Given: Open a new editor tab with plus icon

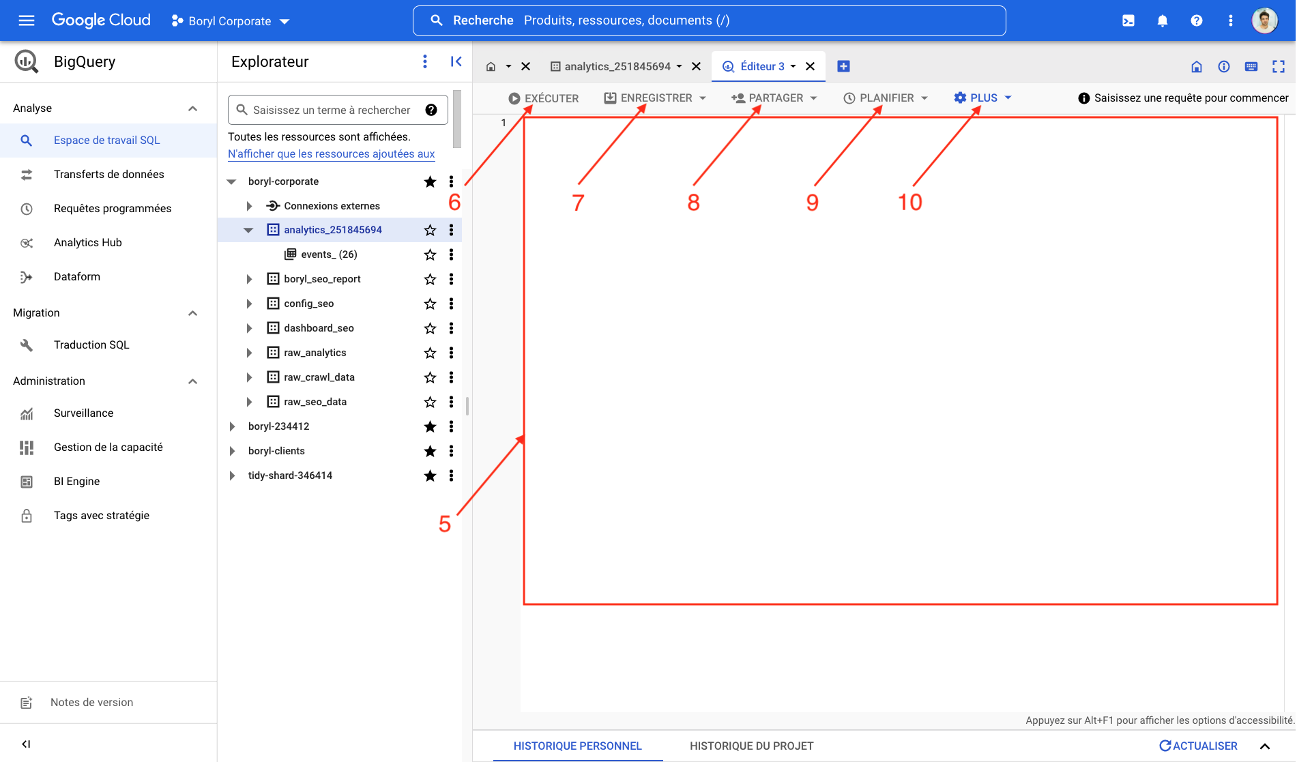Looking at the screenshot, I should [844, 65].
